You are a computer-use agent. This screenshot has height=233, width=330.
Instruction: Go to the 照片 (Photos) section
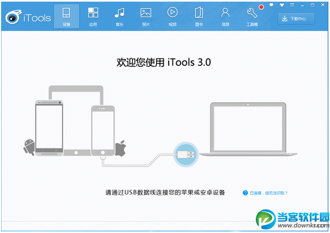pos(146,16)
